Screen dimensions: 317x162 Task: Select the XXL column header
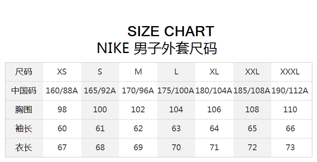point(252,72)
